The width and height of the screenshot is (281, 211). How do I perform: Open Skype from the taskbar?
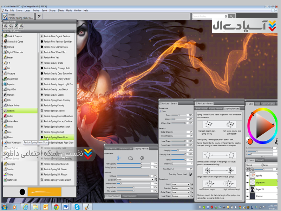pos(77,206)
